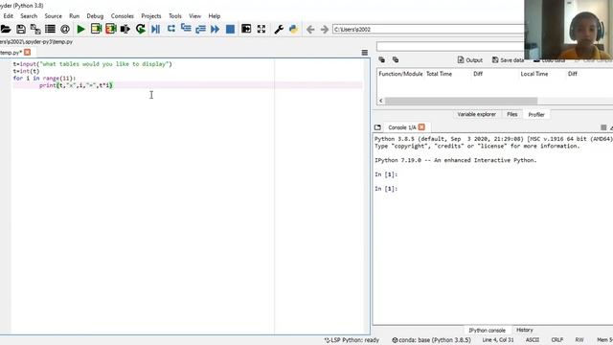Open the View menu

coord(194,16)
